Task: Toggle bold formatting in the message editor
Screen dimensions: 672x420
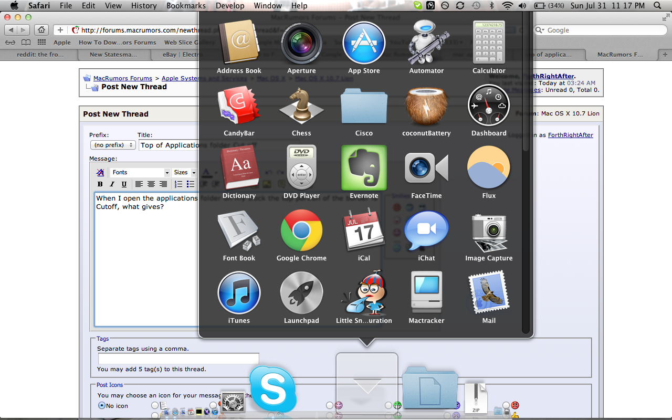Action: pos(100,184)
